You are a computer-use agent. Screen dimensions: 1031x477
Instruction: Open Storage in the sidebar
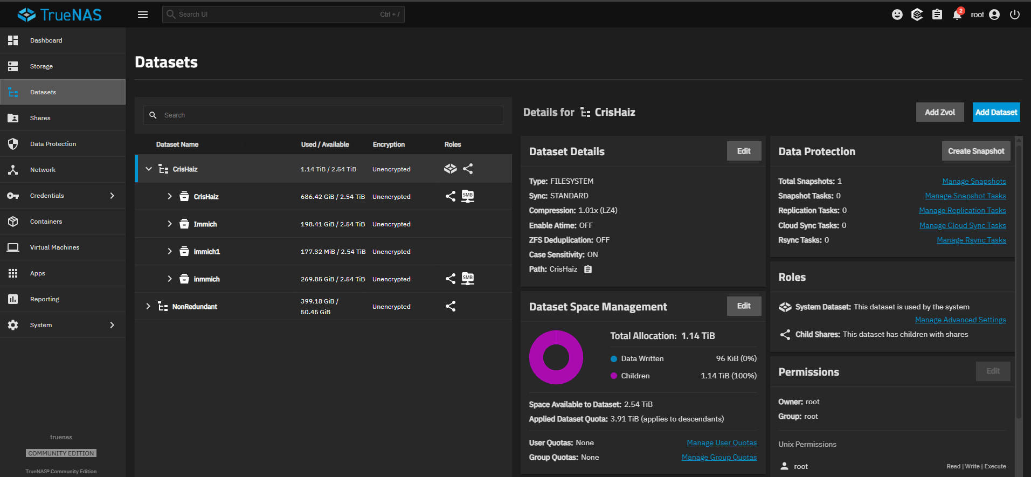[41, 66]
